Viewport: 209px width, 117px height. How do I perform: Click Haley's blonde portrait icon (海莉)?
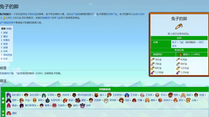183,95
